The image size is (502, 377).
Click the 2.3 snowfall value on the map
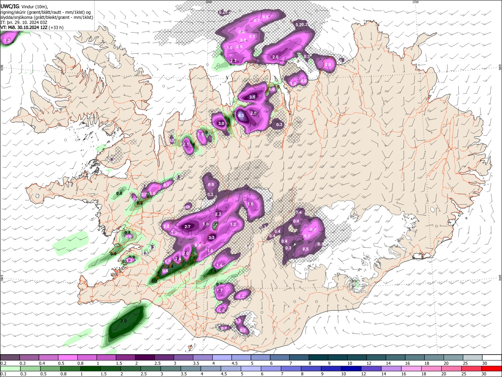coord(233,60)
